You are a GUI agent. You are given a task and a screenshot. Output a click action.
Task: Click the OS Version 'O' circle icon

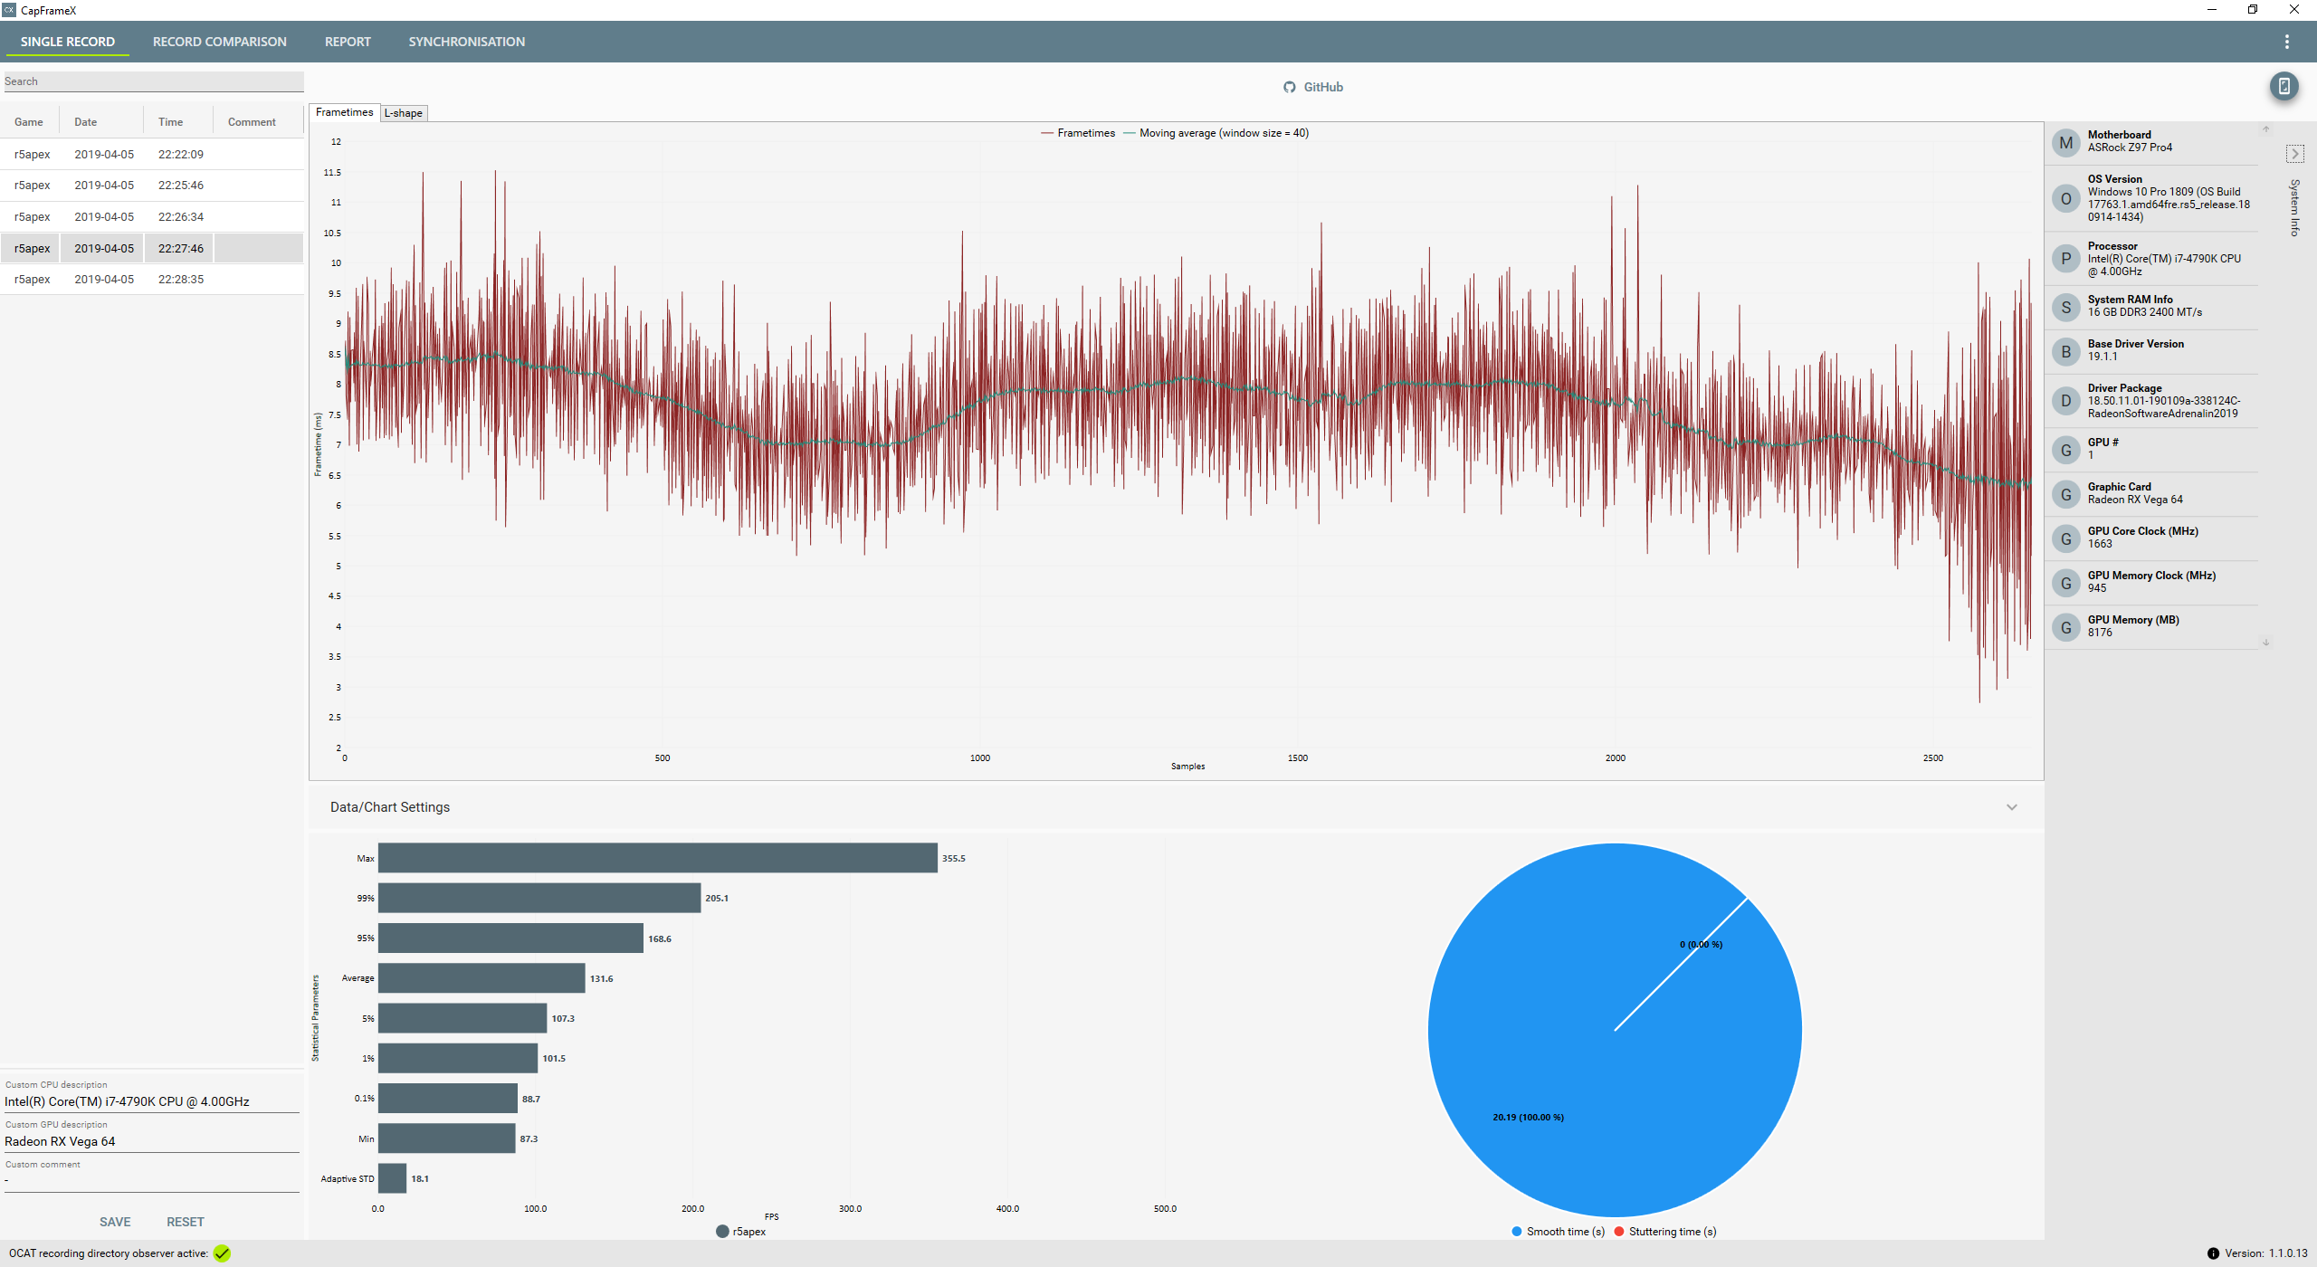pos(2065,198)
